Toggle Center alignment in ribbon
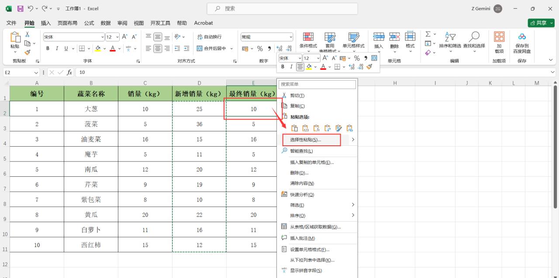This screenshot has width=559, height=278. [158, 48]
